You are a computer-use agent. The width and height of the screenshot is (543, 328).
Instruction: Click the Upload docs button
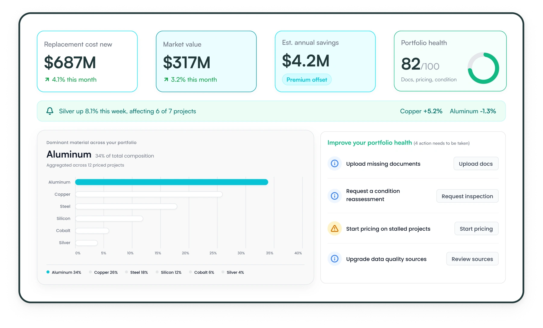[x=476, y=164]
